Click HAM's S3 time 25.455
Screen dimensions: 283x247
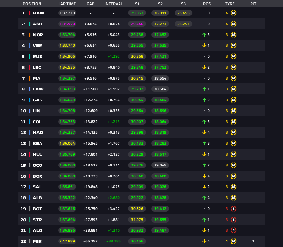pyautogui.click(x=183, y=13)
